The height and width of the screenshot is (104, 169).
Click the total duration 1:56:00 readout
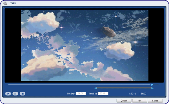(143, 94)
